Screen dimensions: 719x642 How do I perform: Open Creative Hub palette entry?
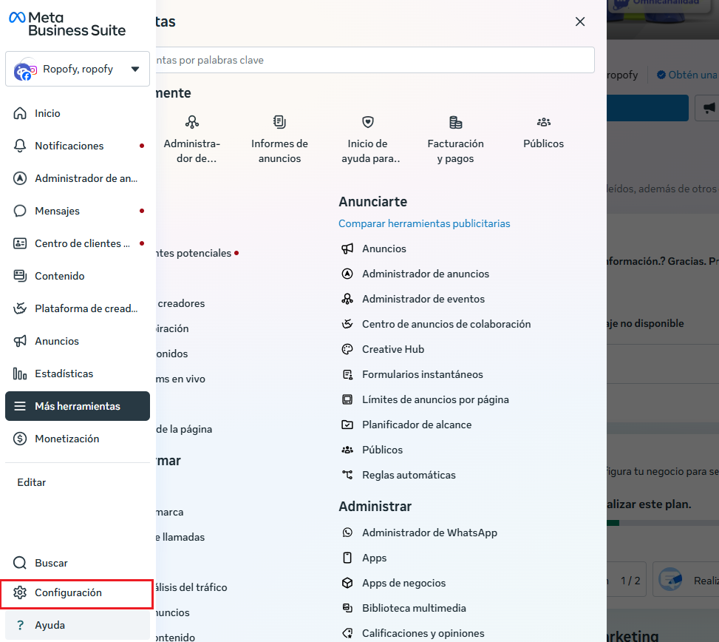pos(383,349)
